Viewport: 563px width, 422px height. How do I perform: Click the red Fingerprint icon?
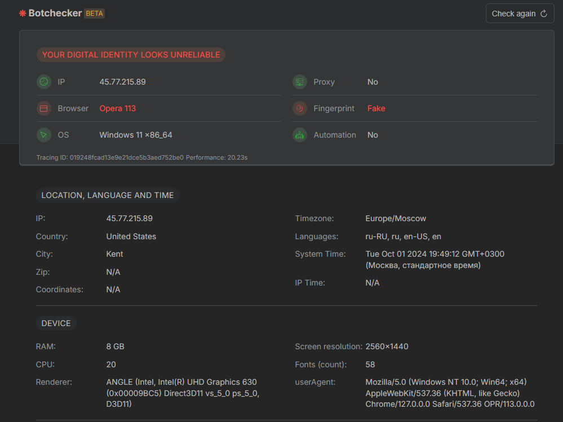point(299,108)
